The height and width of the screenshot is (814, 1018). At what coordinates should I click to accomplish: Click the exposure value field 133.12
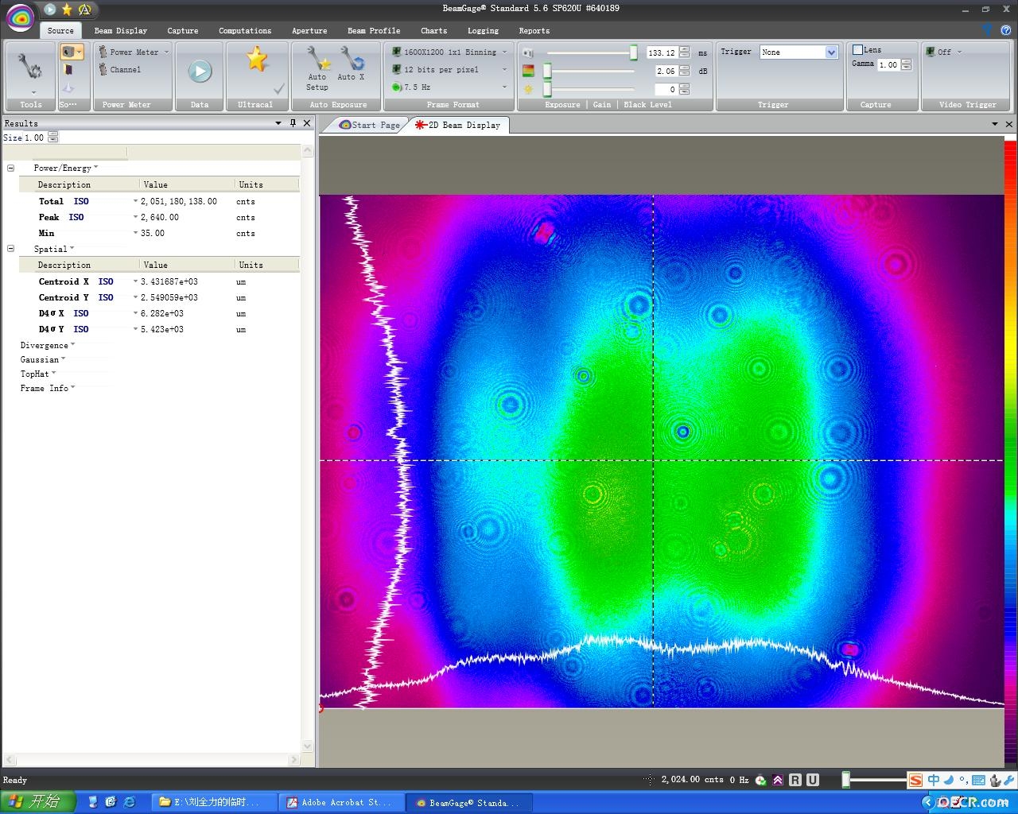click(x=662, y=52)
